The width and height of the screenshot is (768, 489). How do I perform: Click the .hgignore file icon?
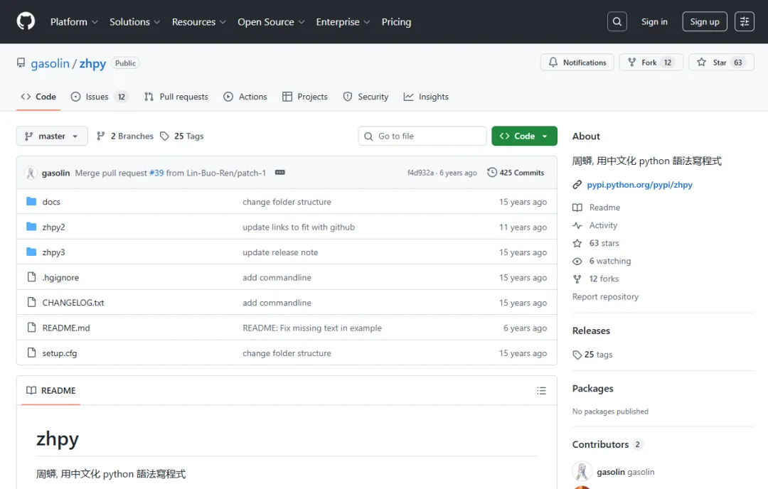(31, 277)
